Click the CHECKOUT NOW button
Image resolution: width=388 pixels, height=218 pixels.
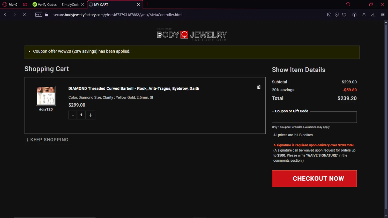(314, 178)
